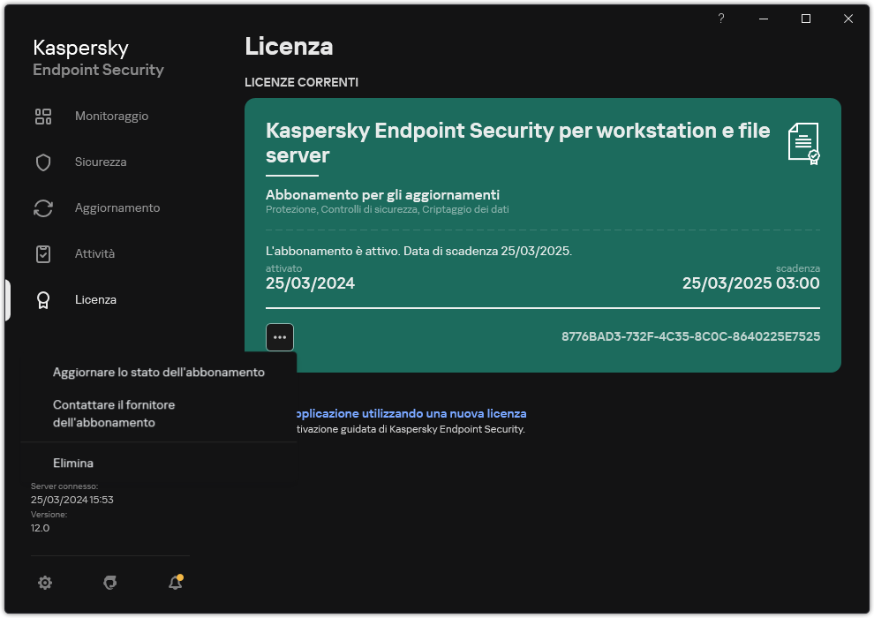
Task: Click the expiry date 25/03/2025 03:00
Action: point(750,283)
